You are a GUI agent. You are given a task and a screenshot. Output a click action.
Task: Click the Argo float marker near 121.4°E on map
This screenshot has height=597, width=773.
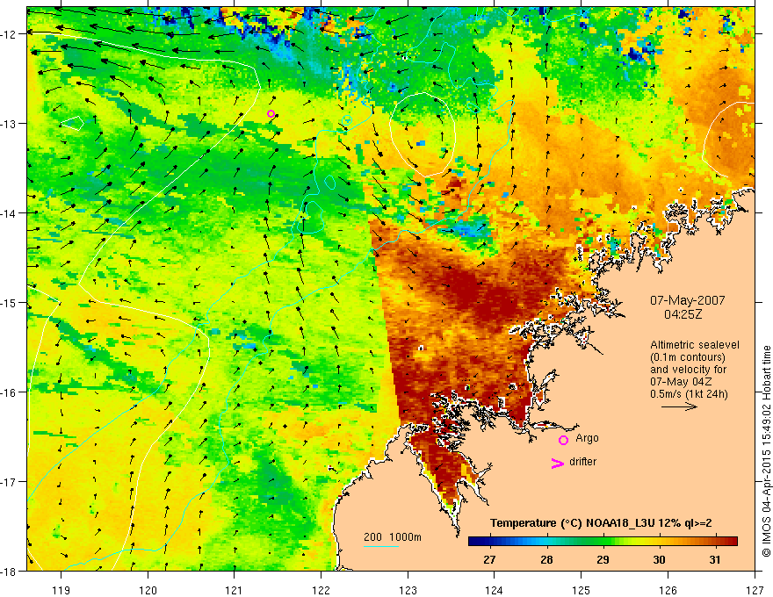click(x=271, y=114)
